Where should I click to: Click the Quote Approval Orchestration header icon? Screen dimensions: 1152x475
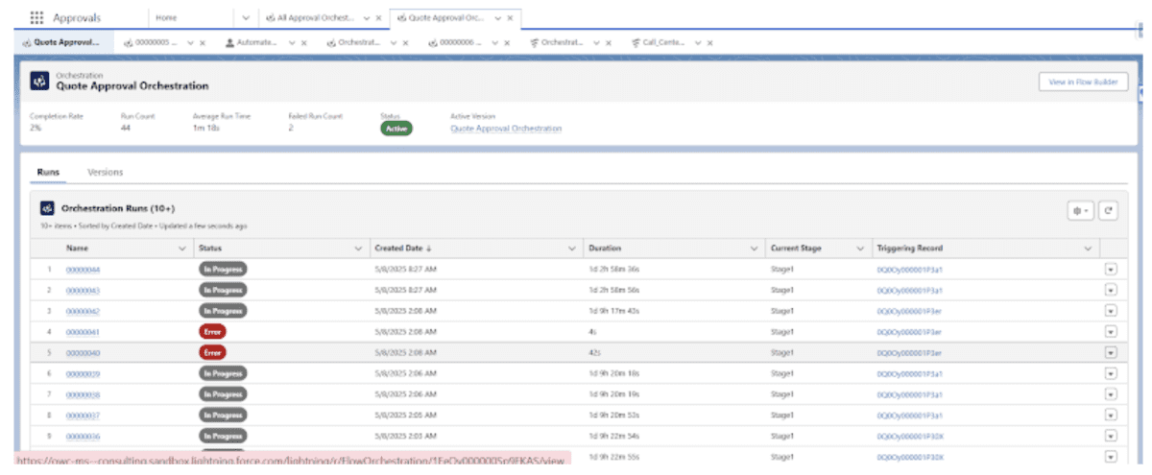click(x=40, y=82)
